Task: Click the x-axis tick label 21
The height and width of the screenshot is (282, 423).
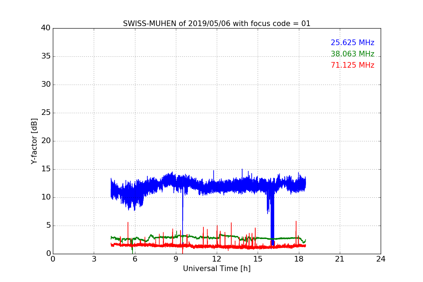Action: pyautogui.click(x=340, y=259)
